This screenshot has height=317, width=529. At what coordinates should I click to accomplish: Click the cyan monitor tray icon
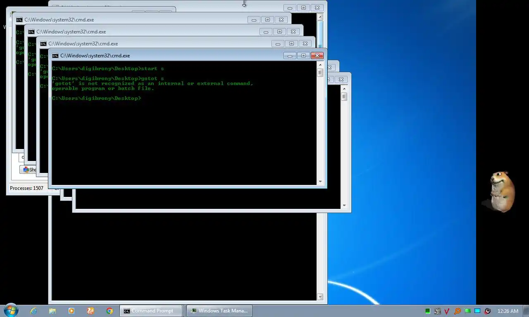pyautogui.click(x=477, y=311)
